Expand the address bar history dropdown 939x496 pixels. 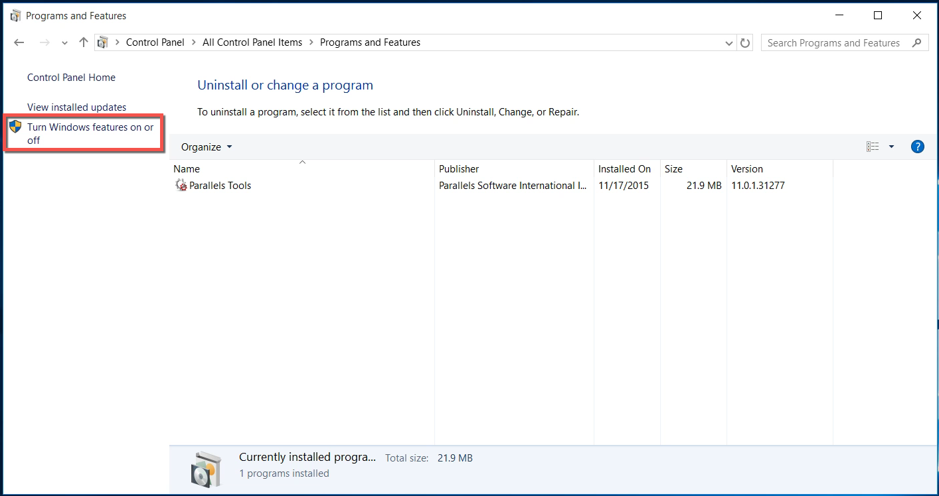(x=729, y=43)
